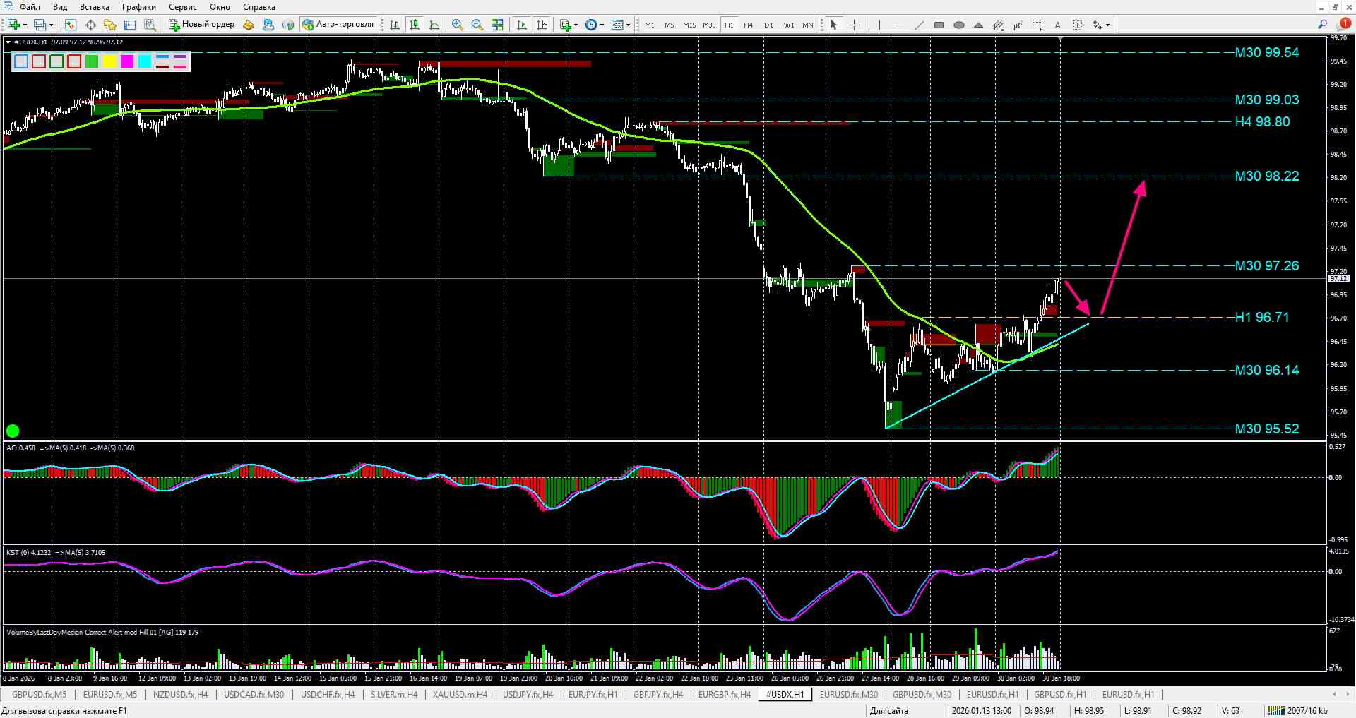The height and width of the screenshot is (718, 1356).
Task: Open the Market Watch window icon
Action: point(71,25)
